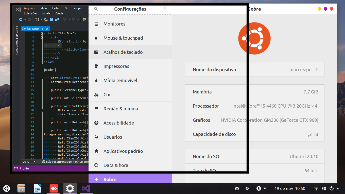Save the current file in Visual Studio
345x194 pixels.
pyautogui.click(x=51, y=19)
